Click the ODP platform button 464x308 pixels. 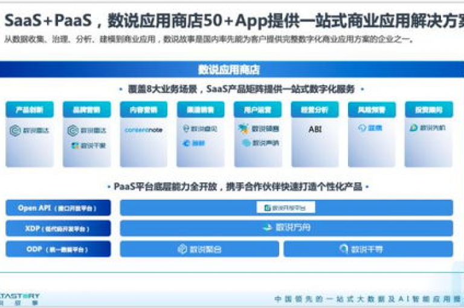coord(58,249)
